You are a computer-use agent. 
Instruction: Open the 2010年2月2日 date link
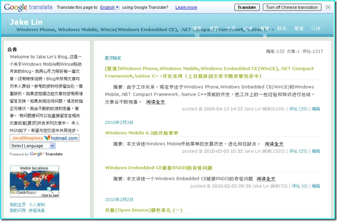pos(119,200)
